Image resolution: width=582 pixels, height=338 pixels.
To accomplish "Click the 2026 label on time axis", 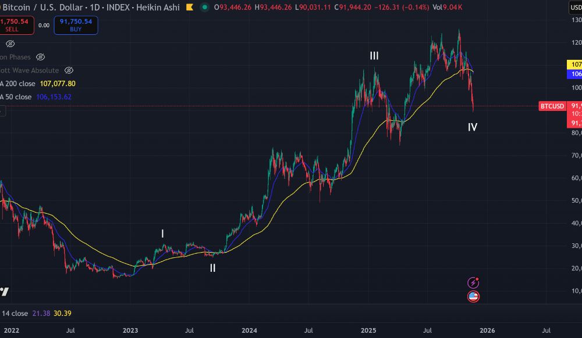I will [487, 330].
